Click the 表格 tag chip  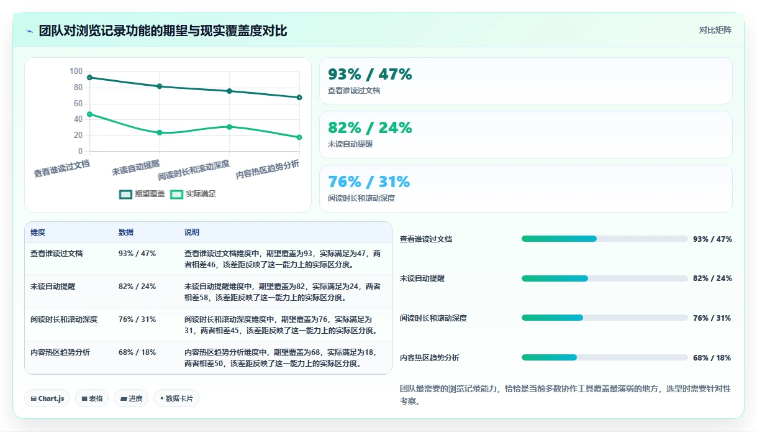click(92, 398)
